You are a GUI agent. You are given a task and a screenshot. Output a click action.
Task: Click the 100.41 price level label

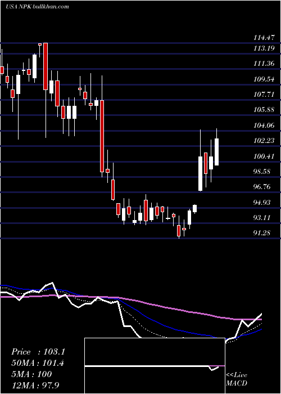tap(264, 156)
